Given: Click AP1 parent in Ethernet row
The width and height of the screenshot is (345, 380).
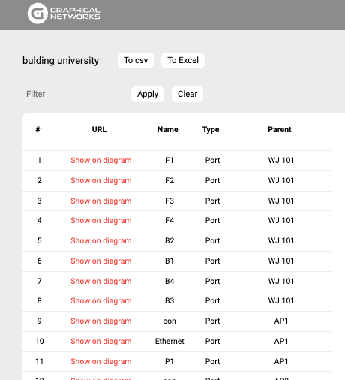Looking at the screenshot, I should pos(281,341).
